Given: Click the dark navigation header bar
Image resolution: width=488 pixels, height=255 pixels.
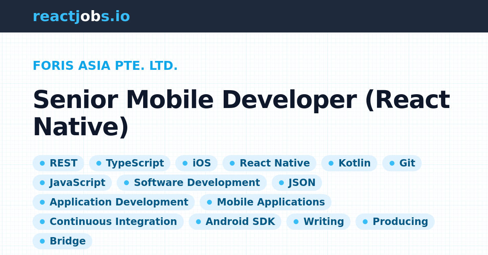Looking at the screenshot, I should 285,16.
